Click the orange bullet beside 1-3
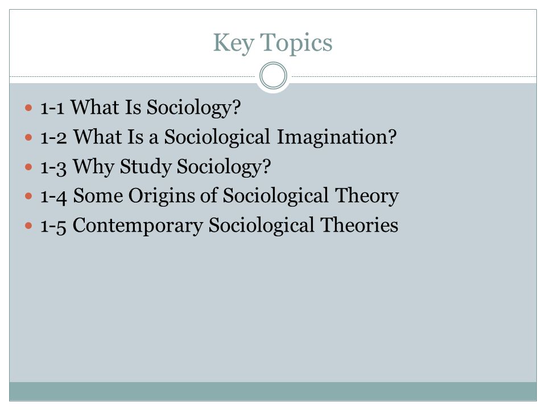Image resolution: width=546 pixels, height=410 pixels. click(28, 167)
